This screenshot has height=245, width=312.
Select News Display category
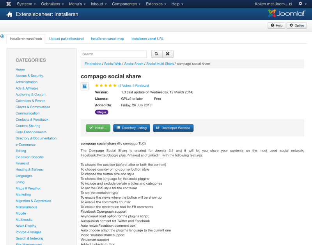coord(26,226)
